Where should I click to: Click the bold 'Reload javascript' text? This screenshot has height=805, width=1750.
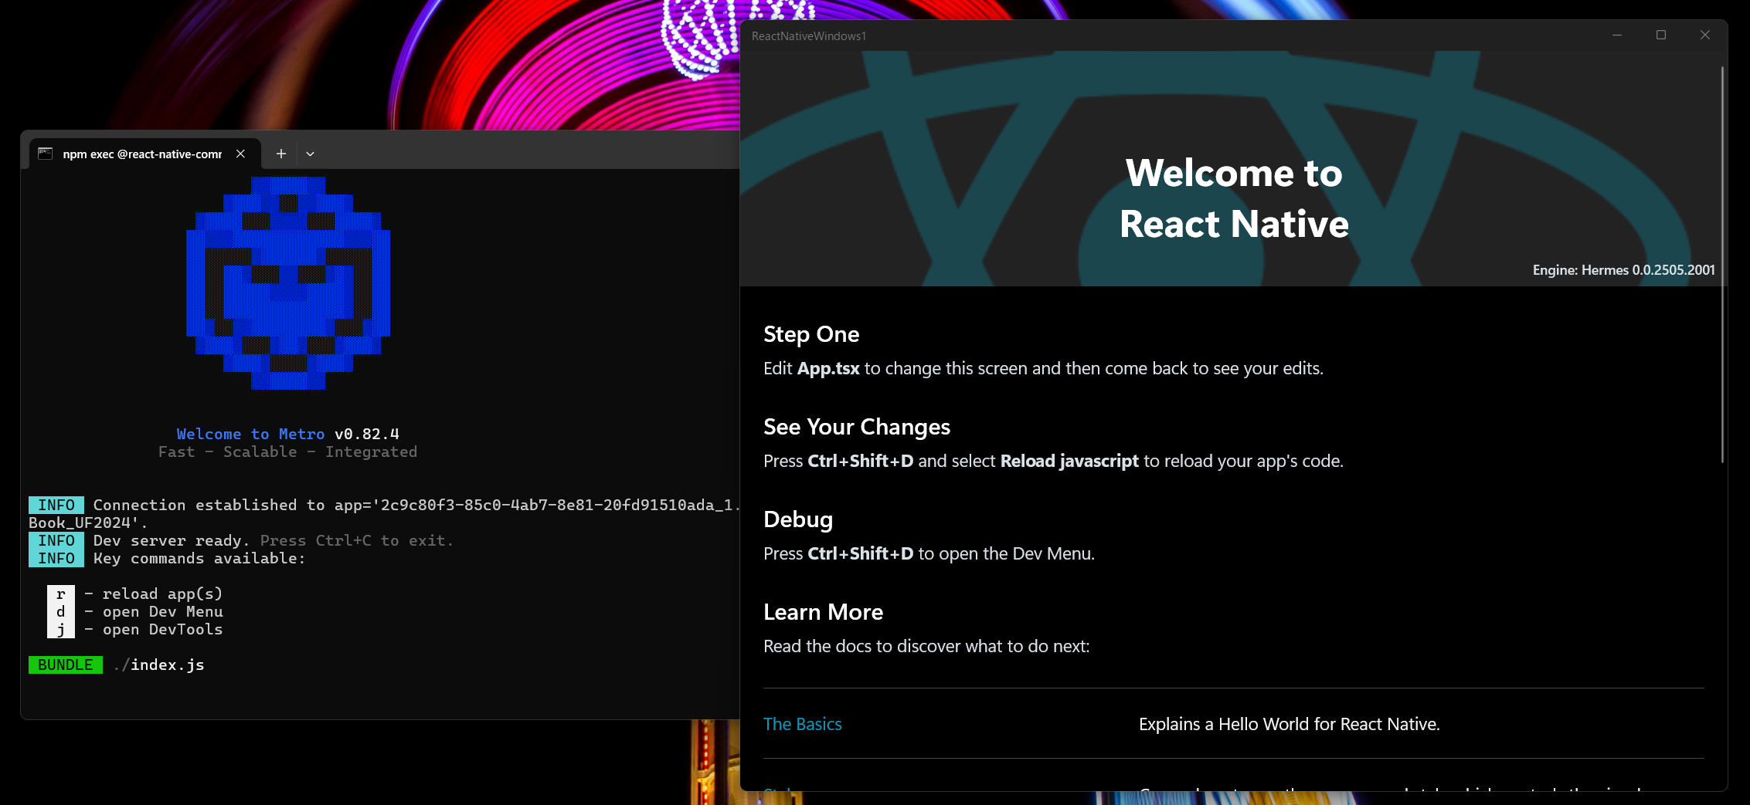pos(1069,462)
